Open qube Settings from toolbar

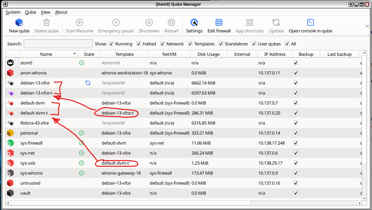coord(194,22)
